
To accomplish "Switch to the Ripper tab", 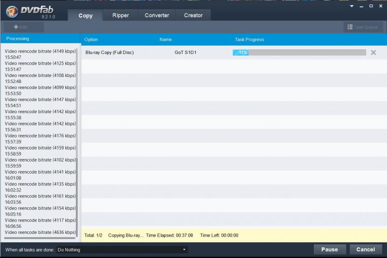I will (x=120, y=15).
